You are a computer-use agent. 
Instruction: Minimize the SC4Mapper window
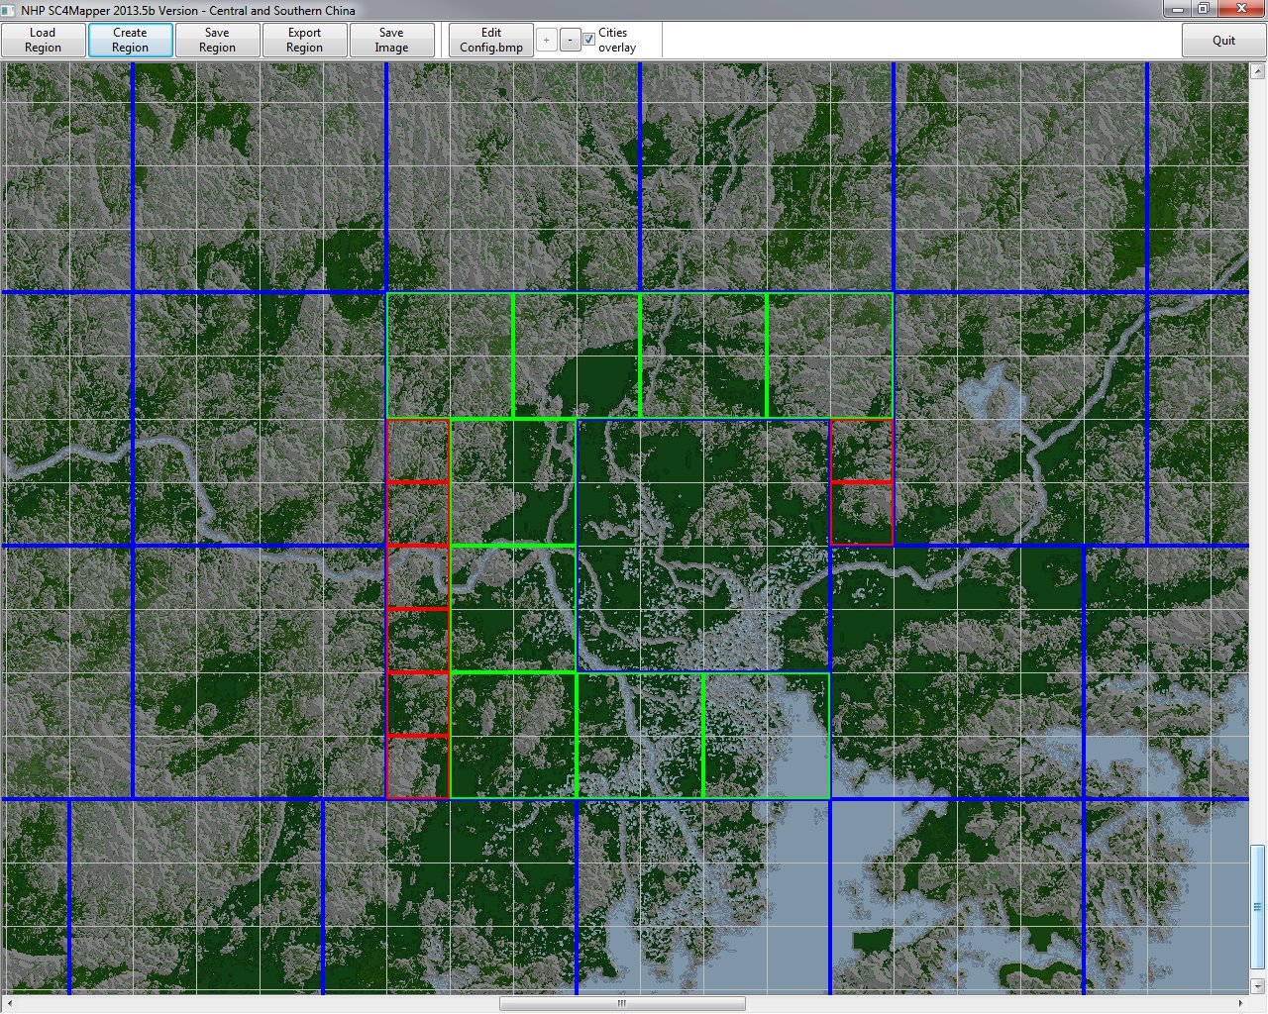click(x=1178, y=9)
